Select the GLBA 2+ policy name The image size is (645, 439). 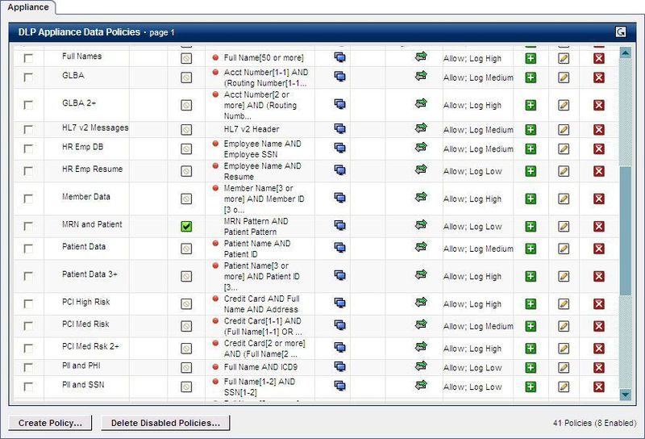[x=79, y=103]
